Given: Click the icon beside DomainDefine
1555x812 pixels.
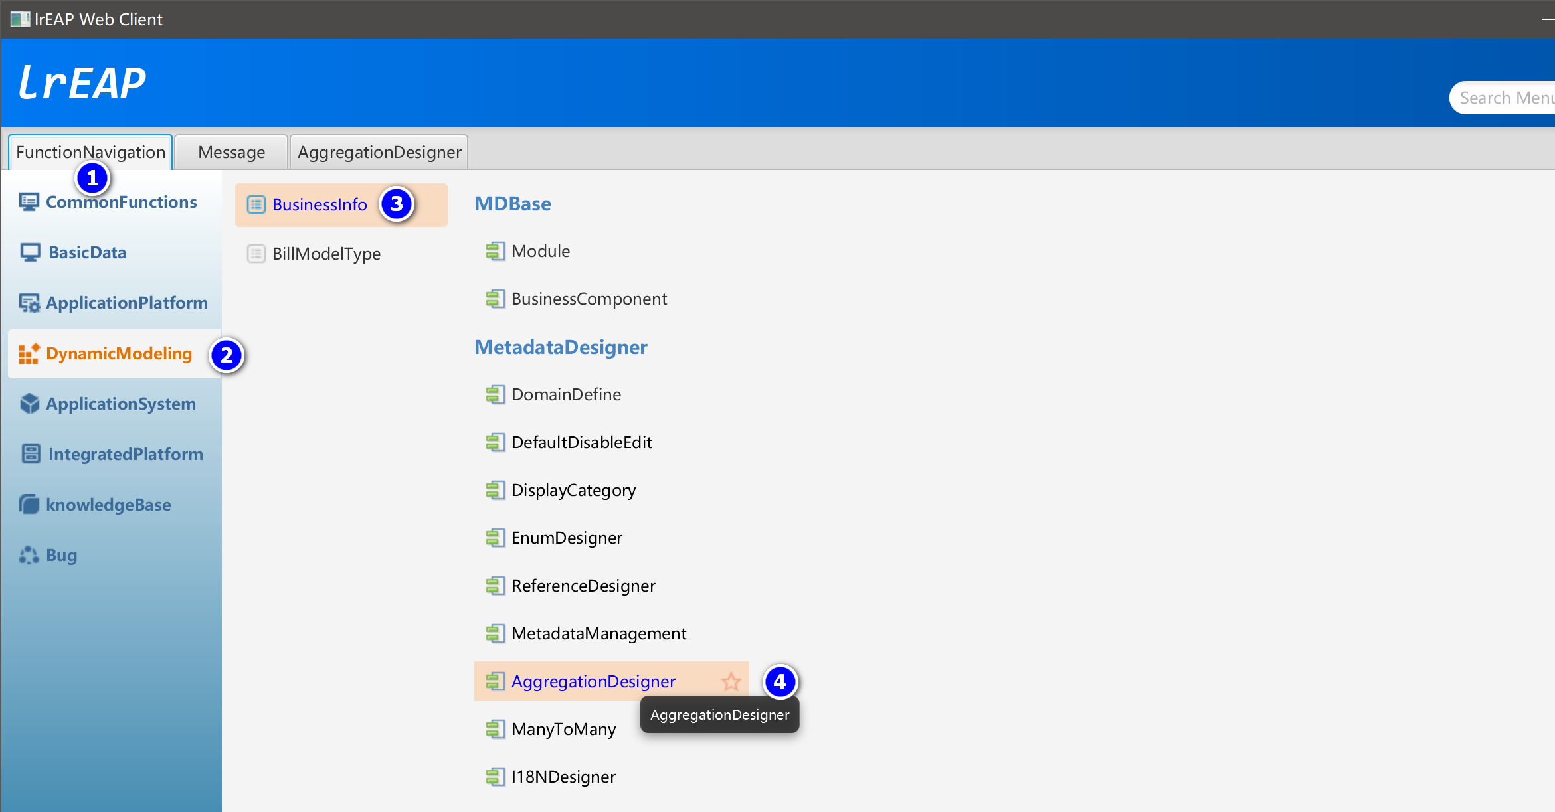Looking at the screenshot, I should 495,394.
